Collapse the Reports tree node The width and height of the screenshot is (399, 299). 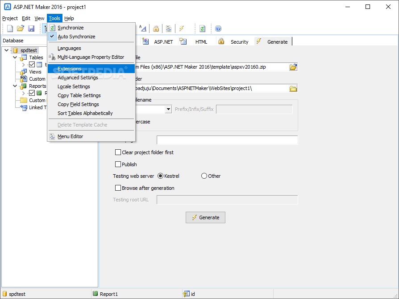(15, 86)
